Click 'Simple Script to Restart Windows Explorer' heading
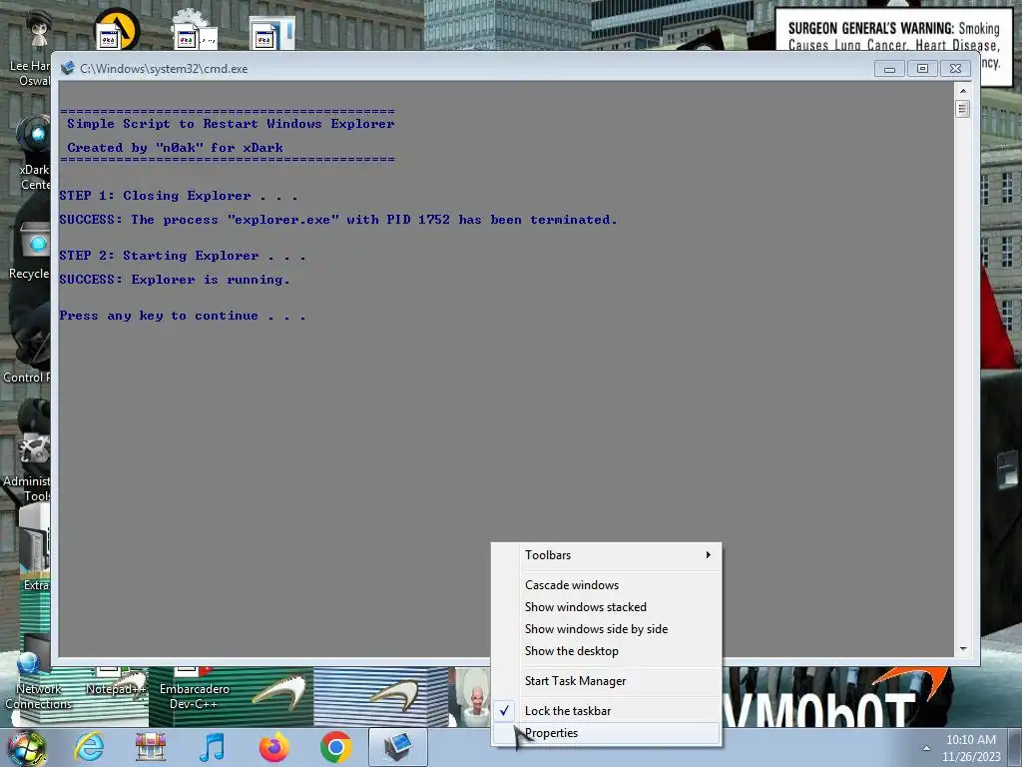The height and width of the screenshot is (767, 1022). click(x=231, y=124)
